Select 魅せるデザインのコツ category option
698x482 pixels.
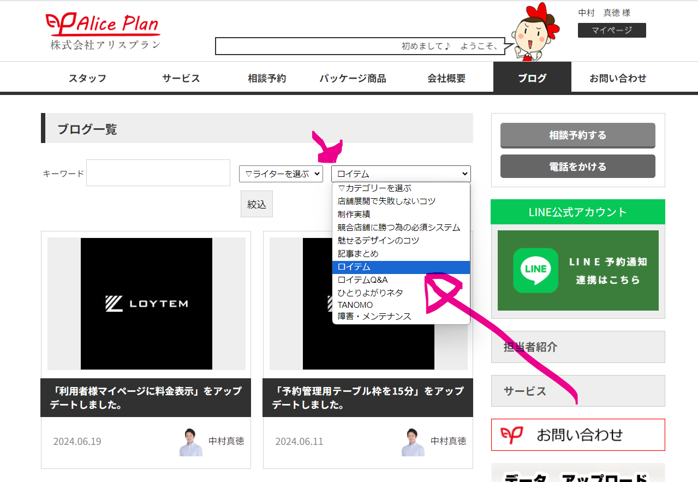(x=401, y=240)
